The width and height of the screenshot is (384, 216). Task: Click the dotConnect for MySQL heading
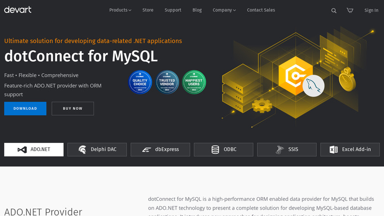tap(81, 56)
